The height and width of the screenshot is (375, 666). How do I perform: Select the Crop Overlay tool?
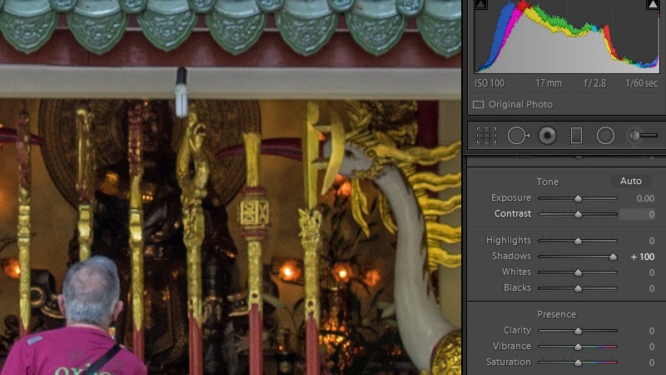tap(486, 136)
